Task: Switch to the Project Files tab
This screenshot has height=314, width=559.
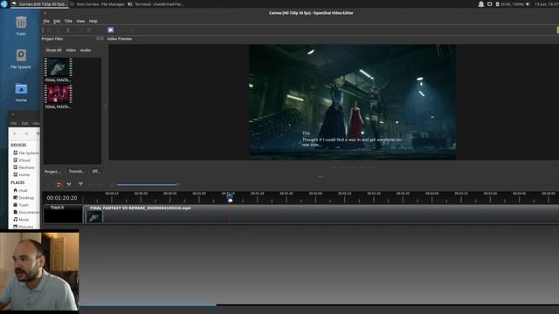Action: pyautogui.click(x=52, y=172)
